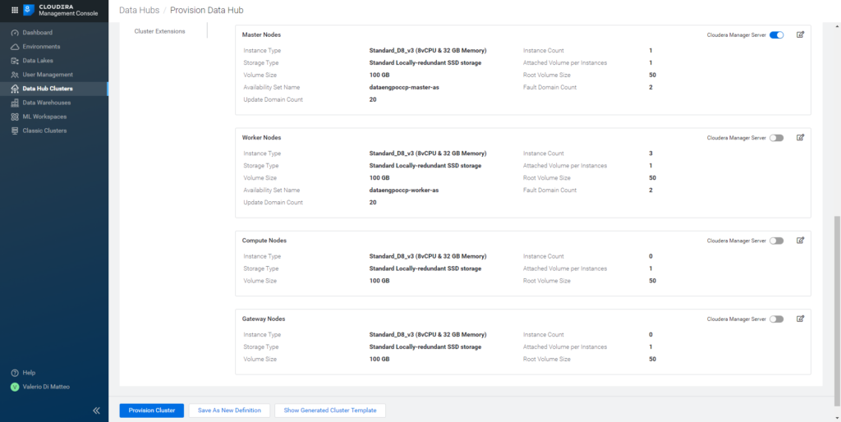Edit the Gateway Nodes configuration

pos(800,319)
